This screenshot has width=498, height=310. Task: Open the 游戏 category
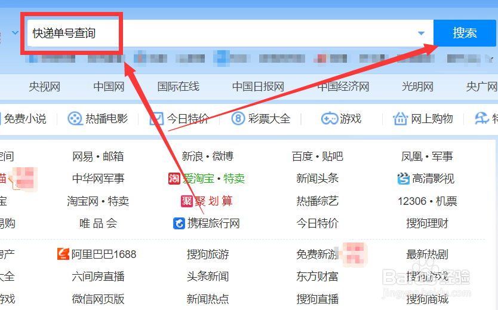pyautogui.click(x=351, y=119)
